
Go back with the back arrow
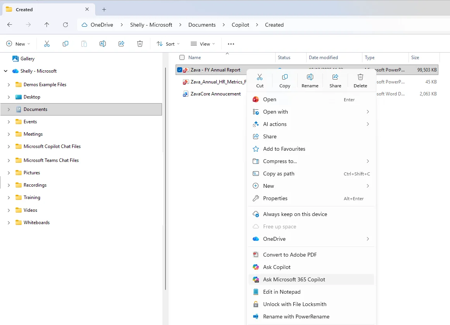click(10, 25)
